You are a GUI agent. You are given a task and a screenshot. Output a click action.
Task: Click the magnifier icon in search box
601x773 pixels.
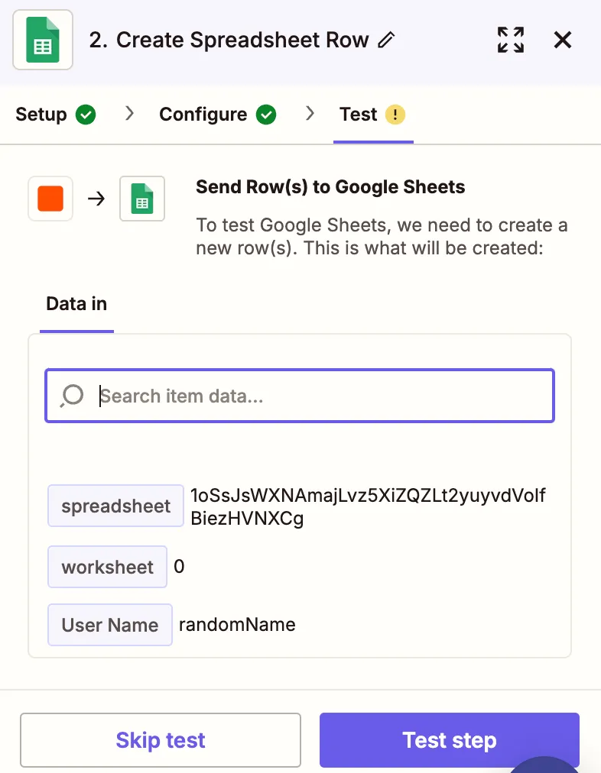[72, 396]
